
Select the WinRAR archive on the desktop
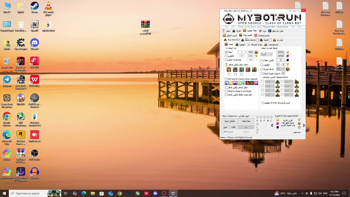coord(145,27)
